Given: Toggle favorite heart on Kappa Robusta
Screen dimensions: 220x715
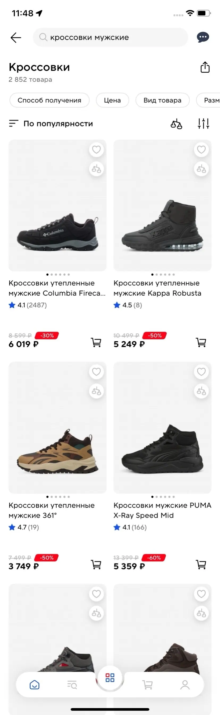Looking at the screenshot, I should click(201, 150).
